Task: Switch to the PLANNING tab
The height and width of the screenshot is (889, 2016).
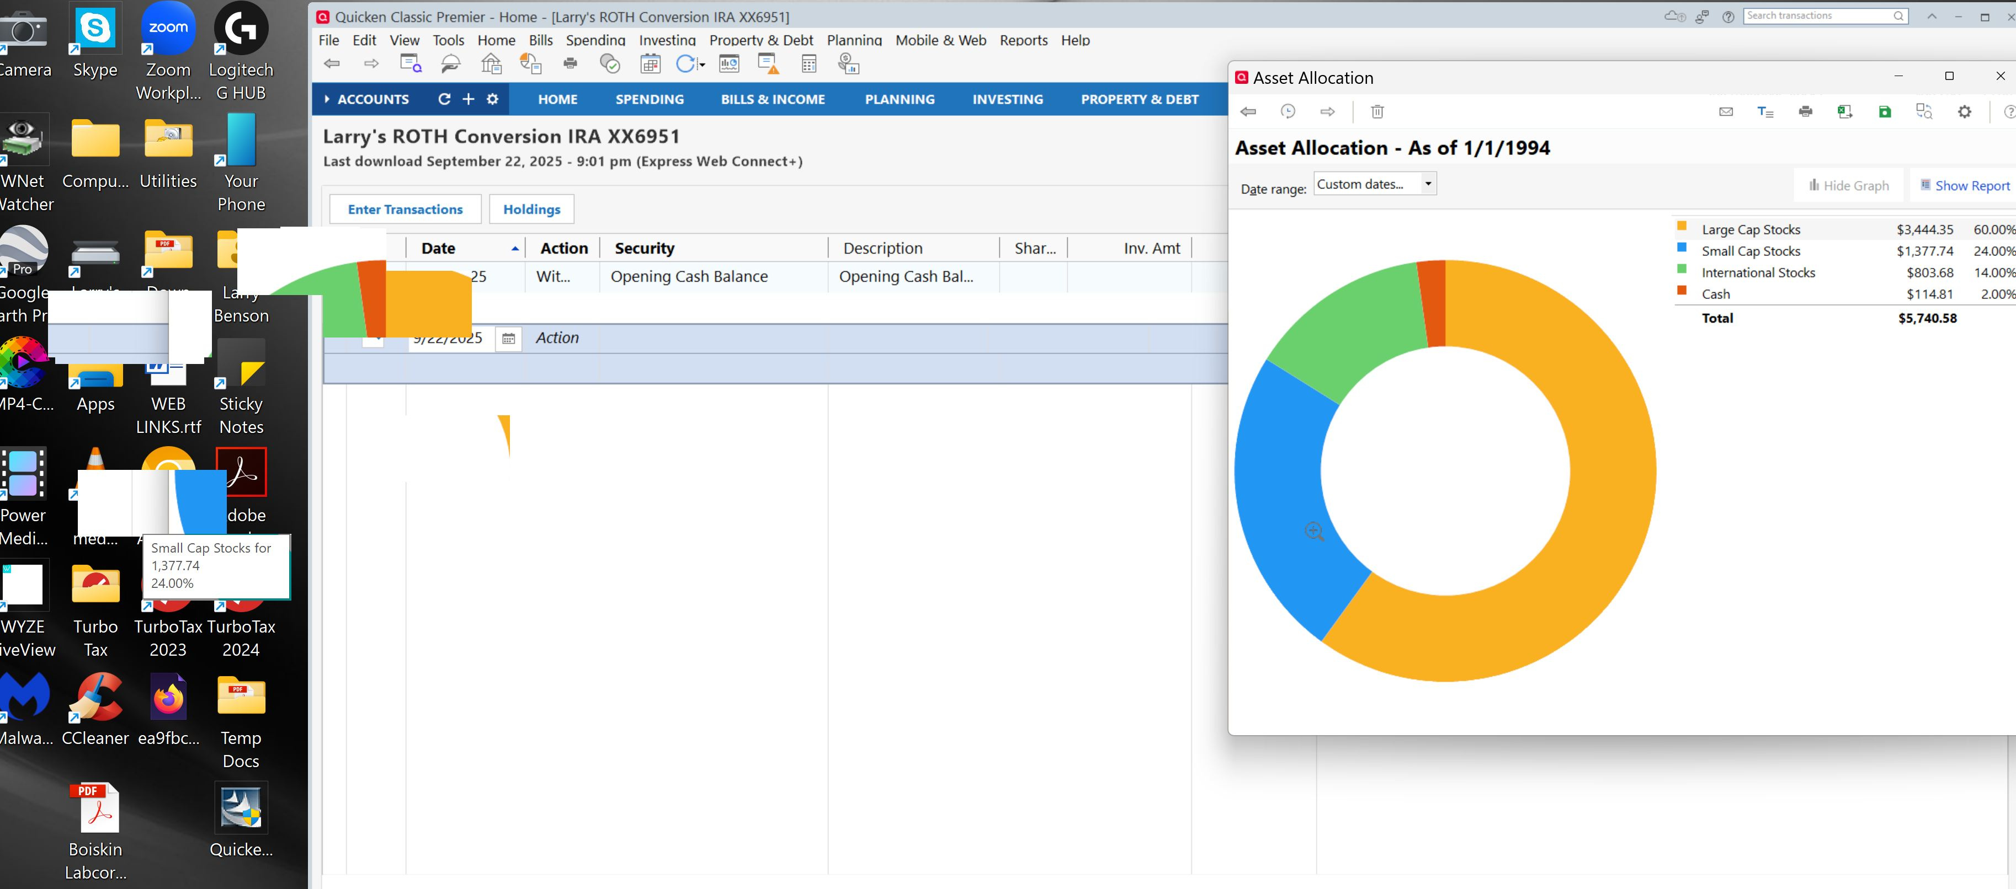Action: (899, 99)
